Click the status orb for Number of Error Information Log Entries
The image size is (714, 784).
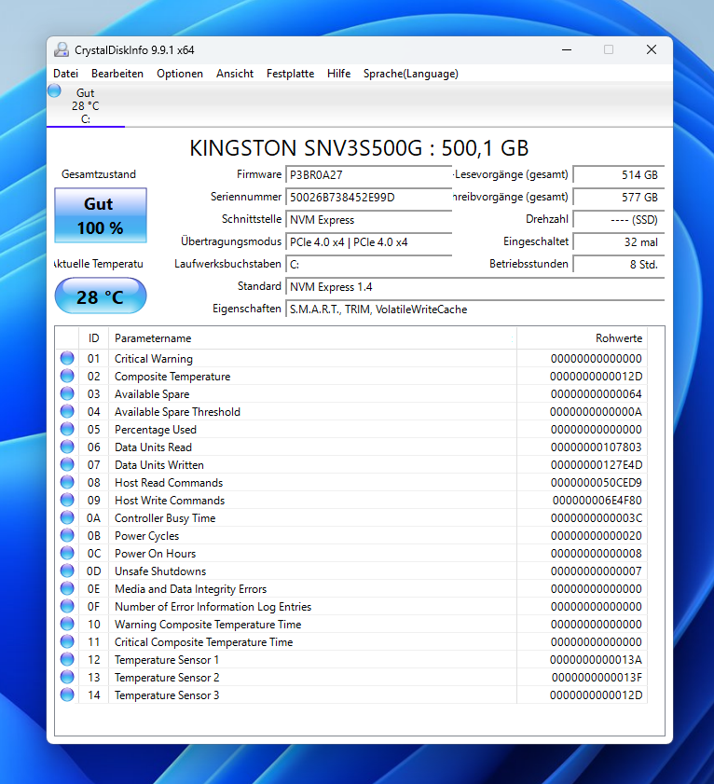(67, 606)
